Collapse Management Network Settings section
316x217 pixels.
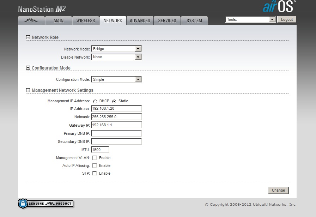tap(28, 90)
